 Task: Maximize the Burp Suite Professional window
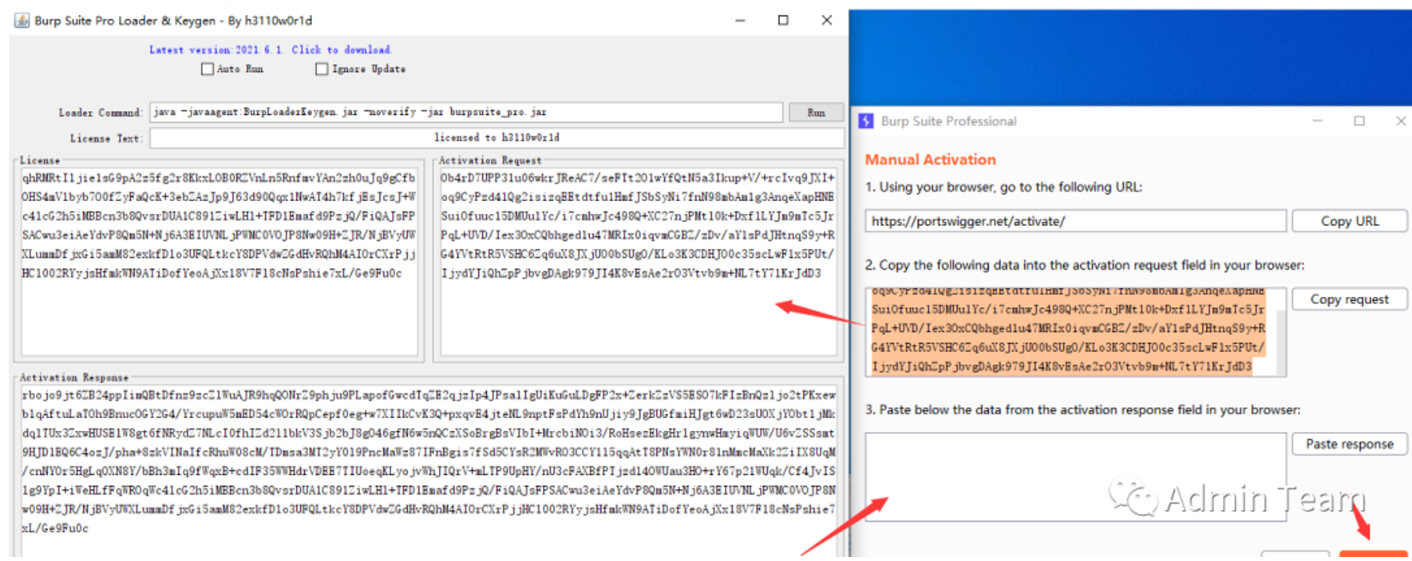pyautogui.click(x=1359, y=121)
